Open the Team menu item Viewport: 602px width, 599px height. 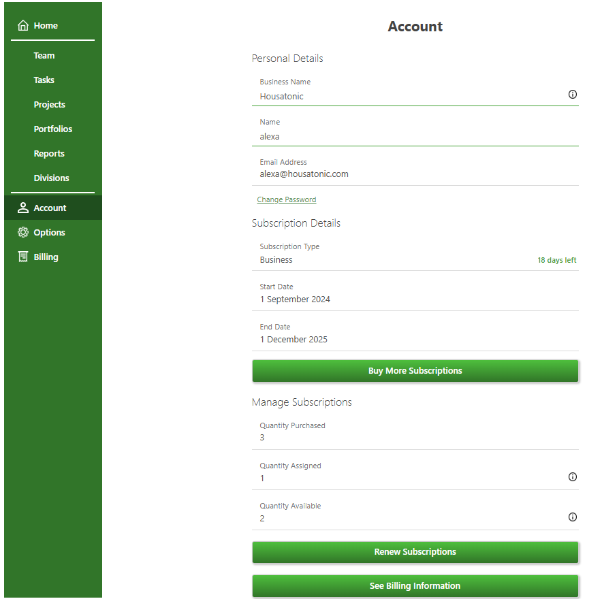coord(44,56)
